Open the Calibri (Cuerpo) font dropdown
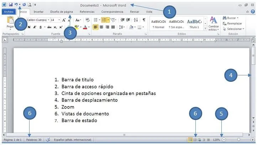The height and width of the screenshot is (145, 257). click(x=48, y=20)
